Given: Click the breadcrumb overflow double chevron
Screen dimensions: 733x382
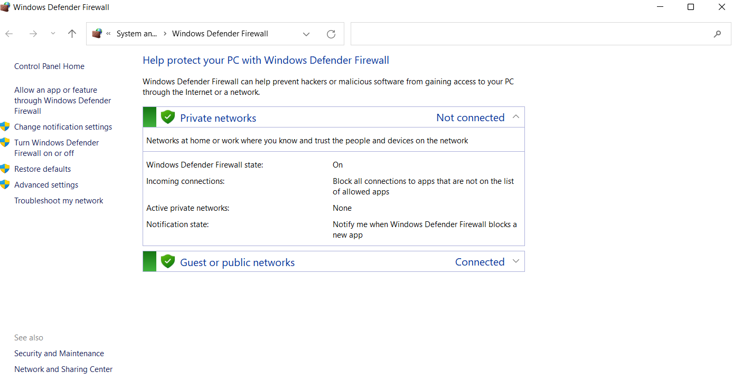Looking at the screenshot, I should coord(109,34).
